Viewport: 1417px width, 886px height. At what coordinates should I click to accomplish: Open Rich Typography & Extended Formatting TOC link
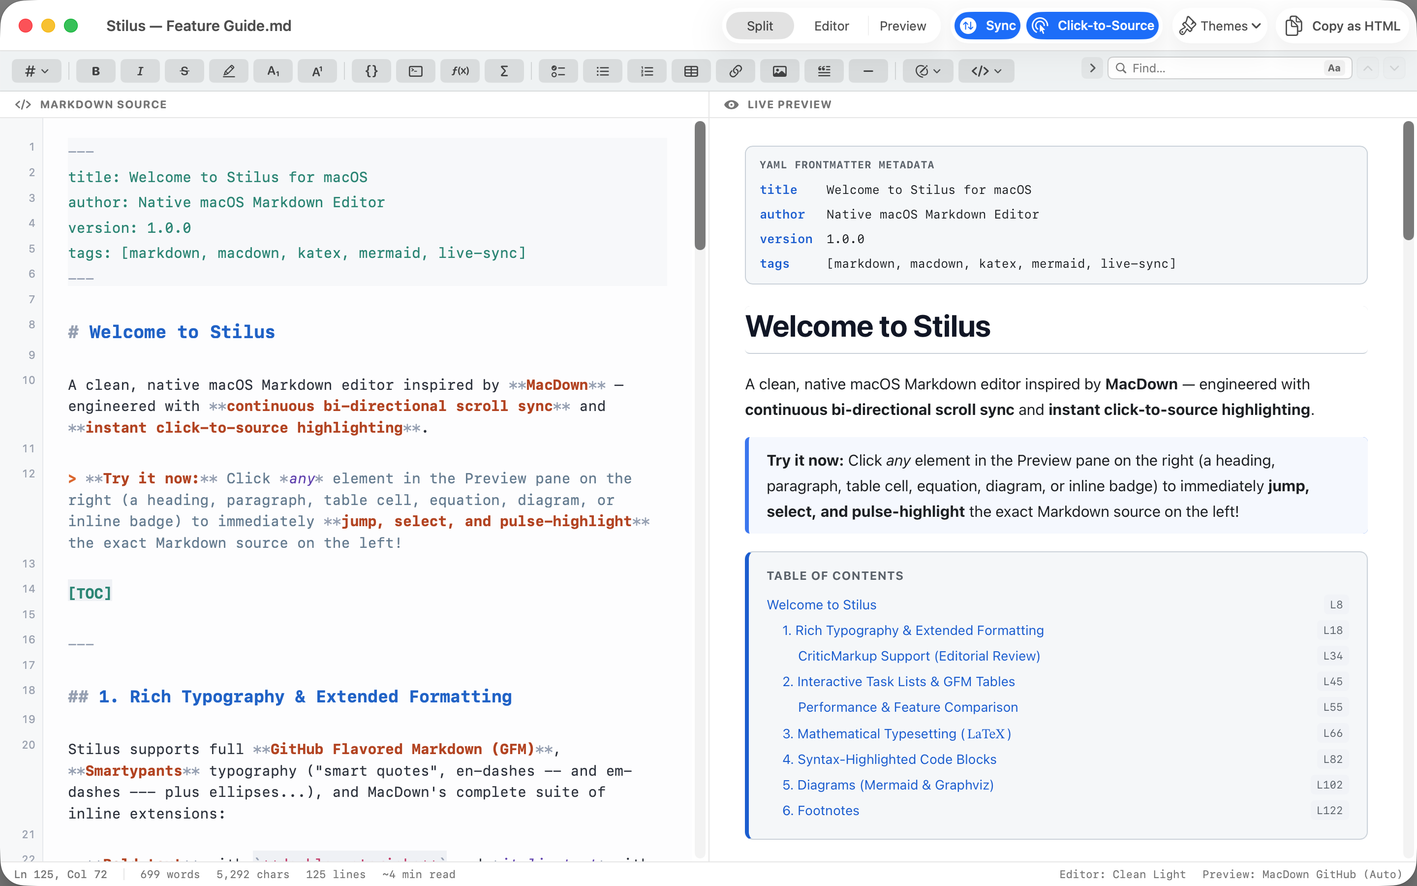click(913, 631)
